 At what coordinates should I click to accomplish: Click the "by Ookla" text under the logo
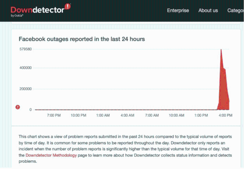pyautogui.click(x=17, y=15)
